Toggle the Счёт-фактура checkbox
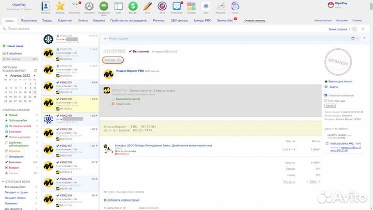Viewport: 373px width, 210px height. 326,101
